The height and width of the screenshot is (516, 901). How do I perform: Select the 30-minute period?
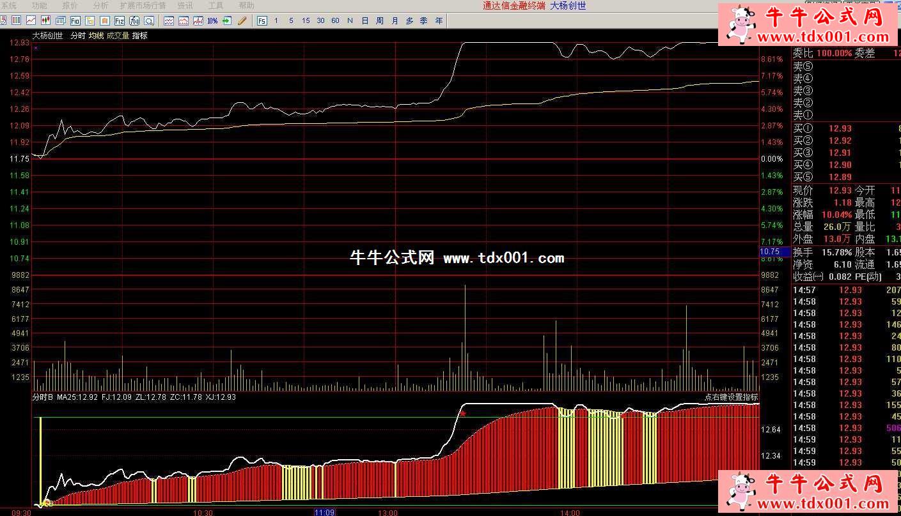(x=320, y=20)
